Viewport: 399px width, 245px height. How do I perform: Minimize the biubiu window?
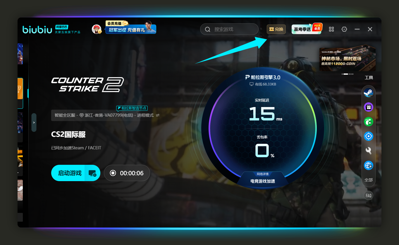tap(357, 29)
